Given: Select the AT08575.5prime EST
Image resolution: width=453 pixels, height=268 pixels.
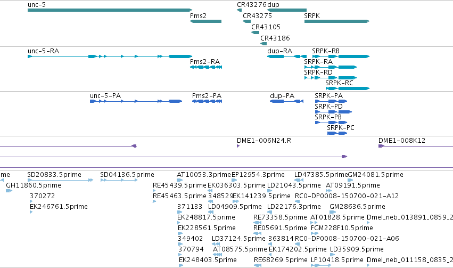Looking at the screenshot, I should click(x=217, y=255).
